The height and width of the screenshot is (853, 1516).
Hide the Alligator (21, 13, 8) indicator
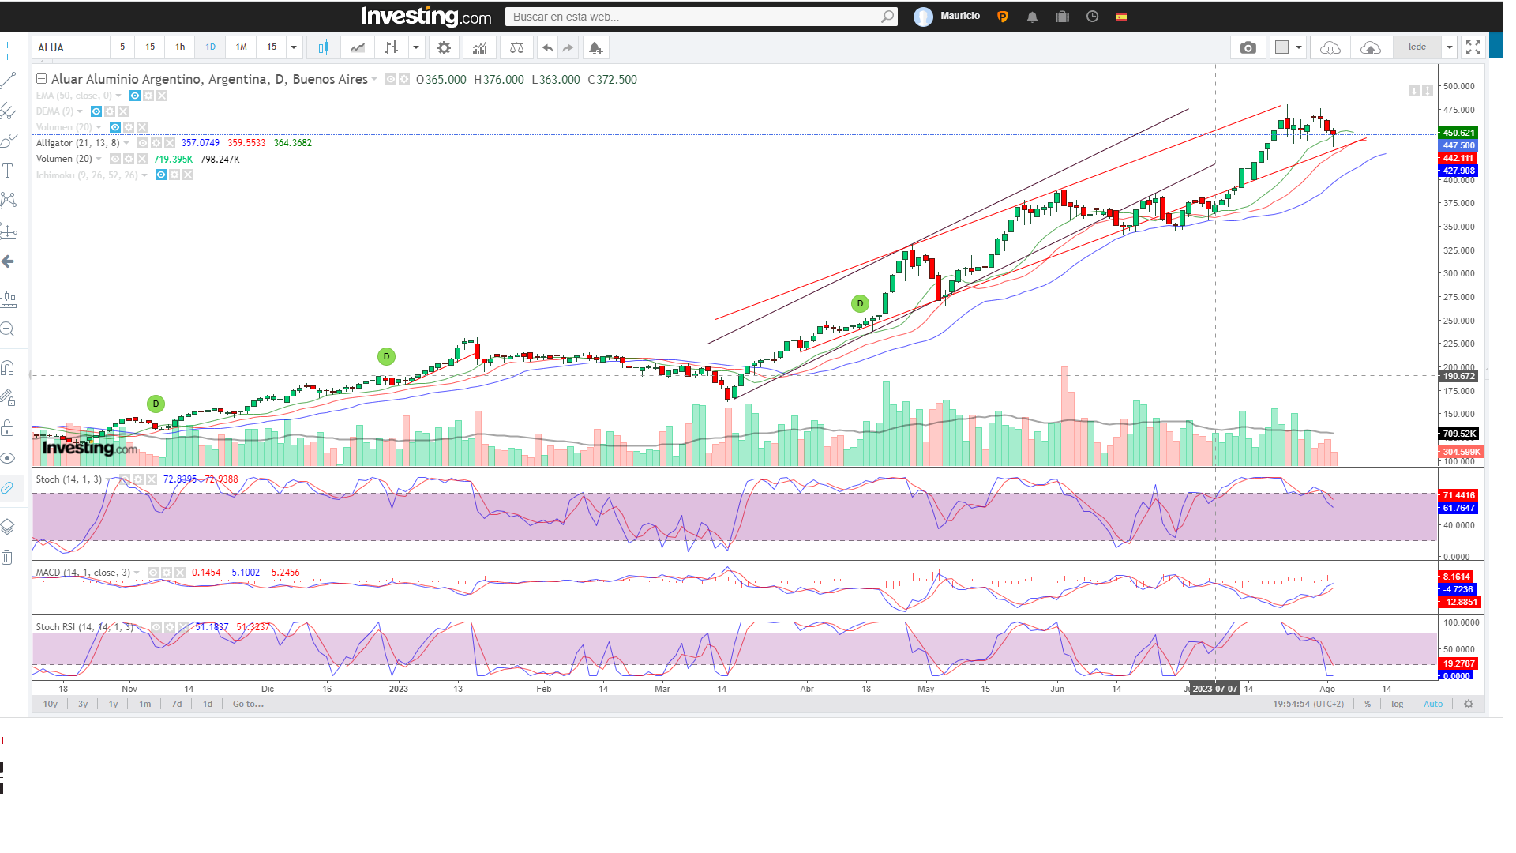point(143,143)
